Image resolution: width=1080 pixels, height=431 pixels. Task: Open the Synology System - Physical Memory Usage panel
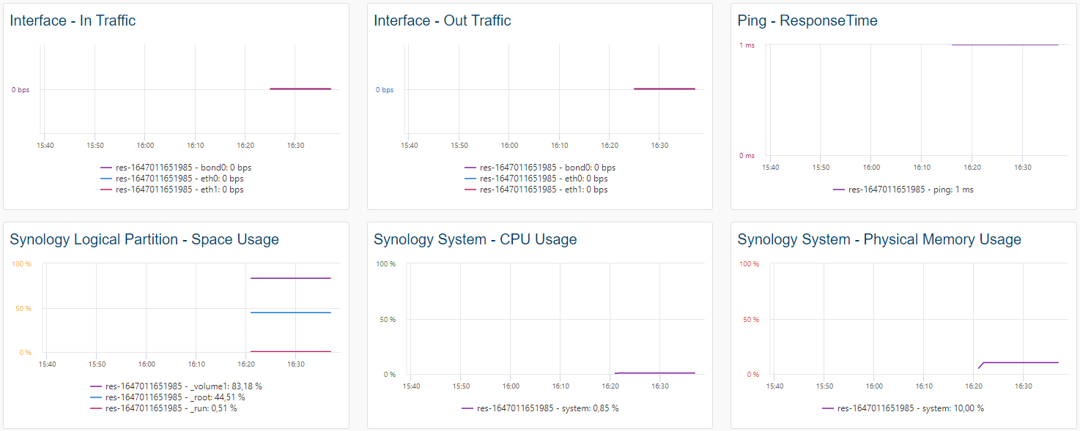pos(880,239)
